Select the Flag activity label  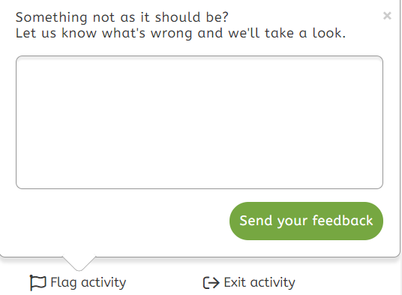point(88,283)
